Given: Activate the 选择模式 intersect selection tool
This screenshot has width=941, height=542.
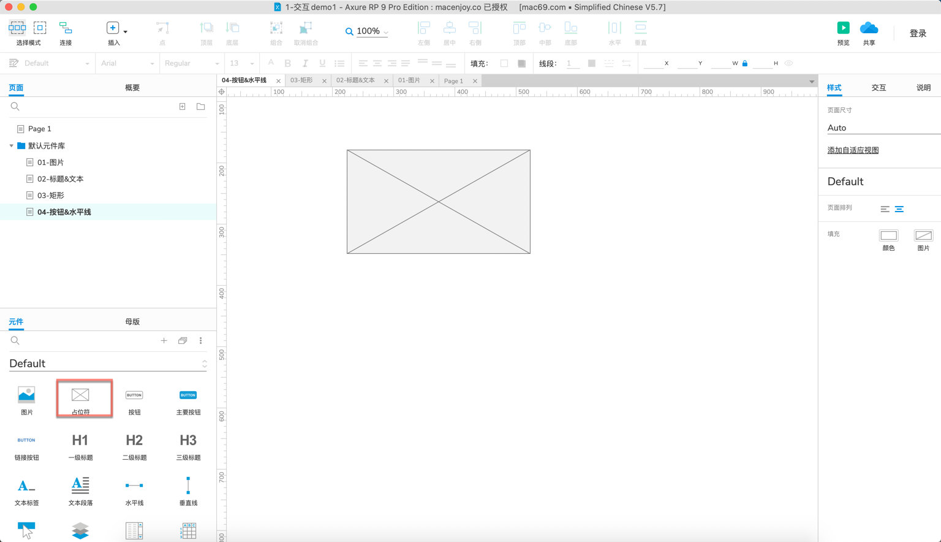Looking at the screenshot, I should [17, 28].
